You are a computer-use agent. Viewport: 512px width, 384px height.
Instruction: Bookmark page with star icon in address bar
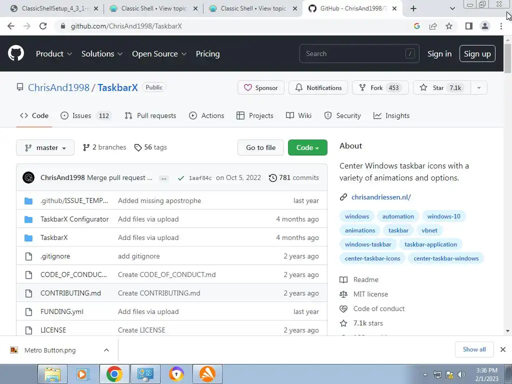pyautogui.click(x=449, y=26)
